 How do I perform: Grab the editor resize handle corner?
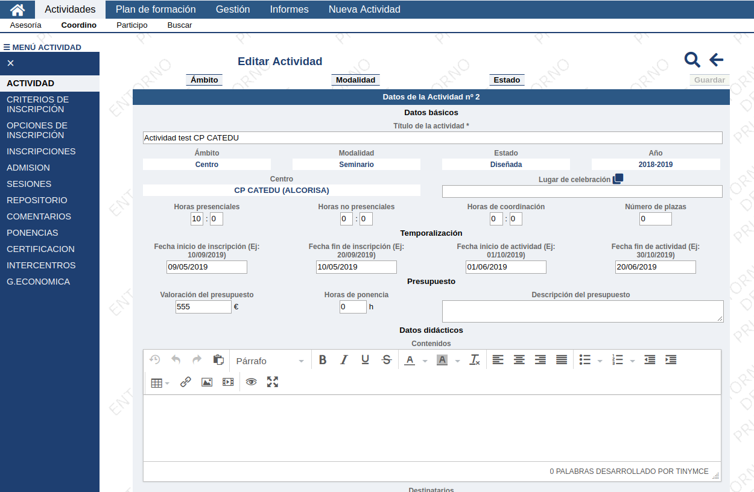click(x=716, y=476)
